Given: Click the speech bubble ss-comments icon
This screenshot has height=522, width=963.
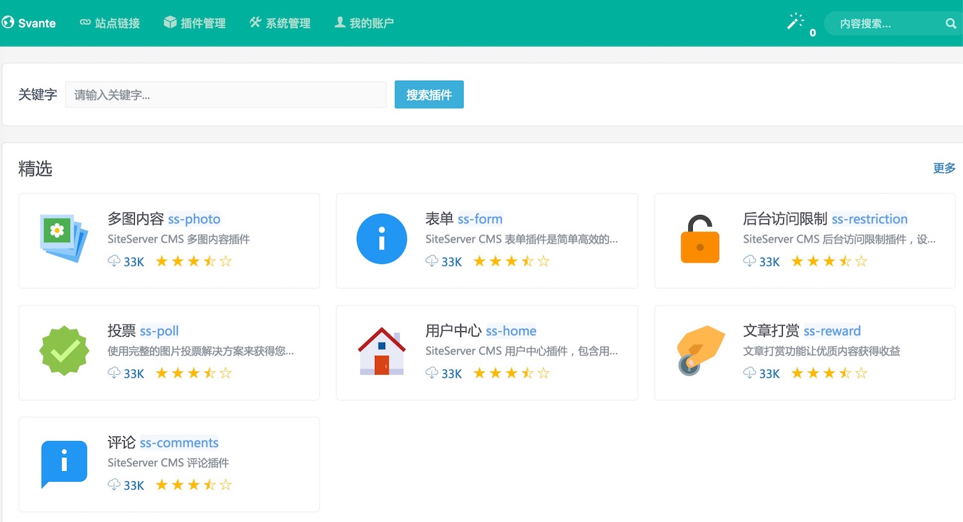Looking at the screenshot, I should (x=64, y=464).
